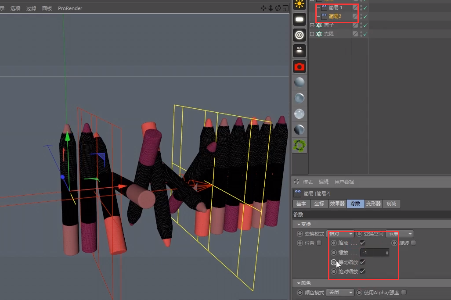
Task: Uncheck the 绝对缩放 checkbox
Action: (362, 271)
